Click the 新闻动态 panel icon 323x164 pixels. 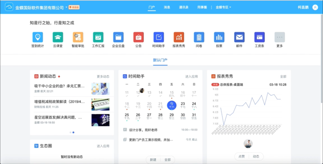[36, 76]
